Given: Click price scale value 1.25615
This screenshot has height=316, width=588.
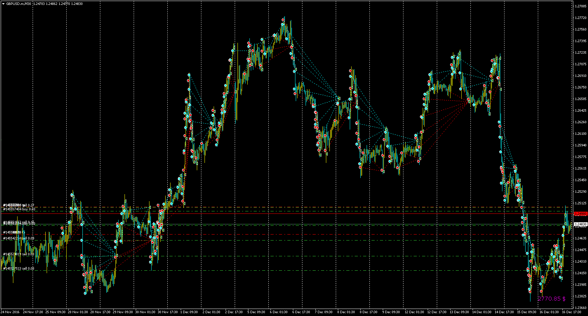Looking at the screenshot, I should click(581, 169).
